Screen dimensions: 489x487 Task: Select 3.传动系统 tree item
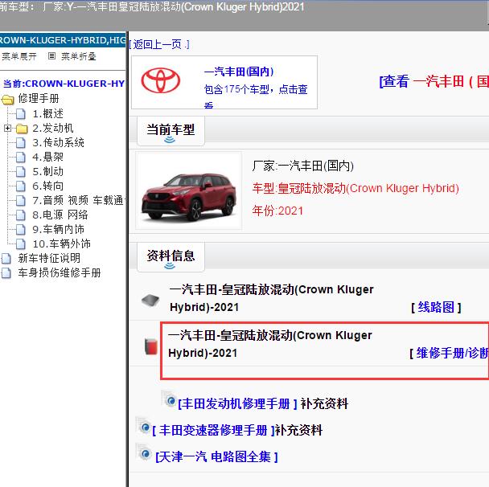(58, 143)
